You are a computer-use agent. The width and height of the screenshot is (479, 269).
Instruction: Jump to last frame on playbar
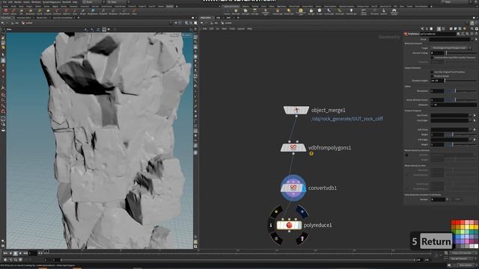click(x=25, y=253)
